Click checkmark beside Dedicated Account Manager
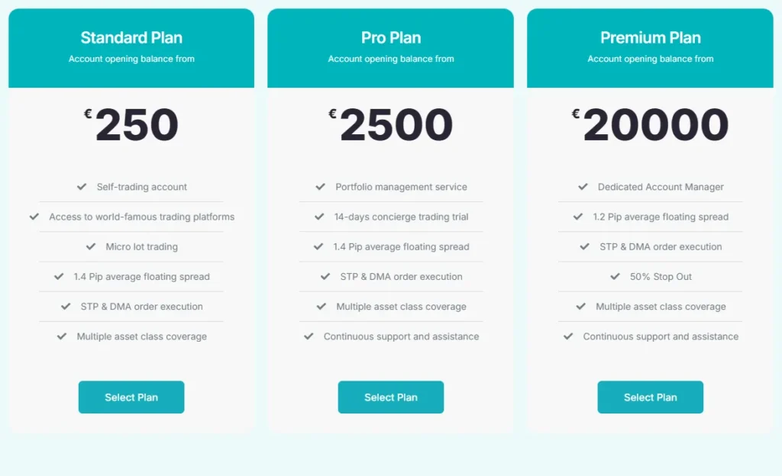The width and height of the screenshot is (782, 476). tap(583, 187)
